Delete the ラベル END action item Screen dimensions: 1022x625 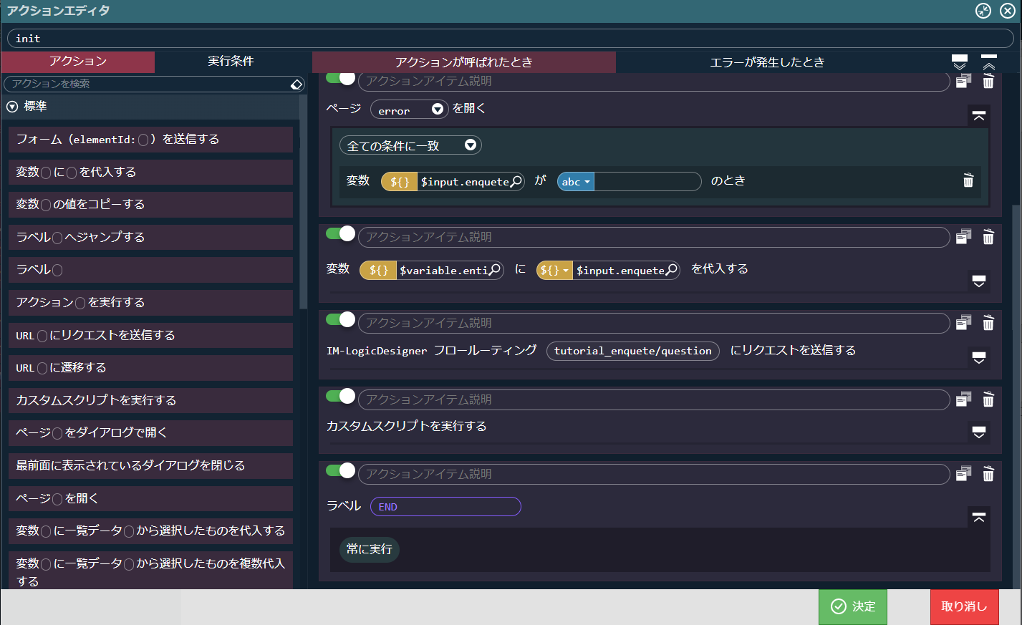988,474
